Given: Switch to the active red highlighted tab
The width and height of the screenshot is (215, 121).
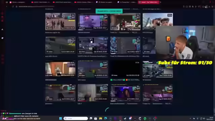Looking at the screenshot, I should coord(148,2).
